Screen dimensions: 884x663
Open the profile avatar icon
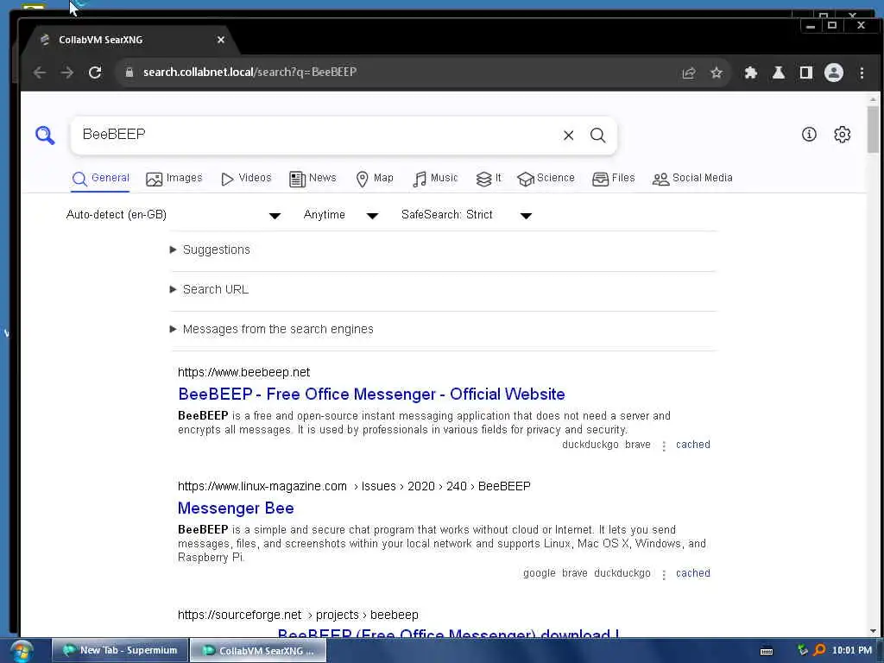(833, 73)
